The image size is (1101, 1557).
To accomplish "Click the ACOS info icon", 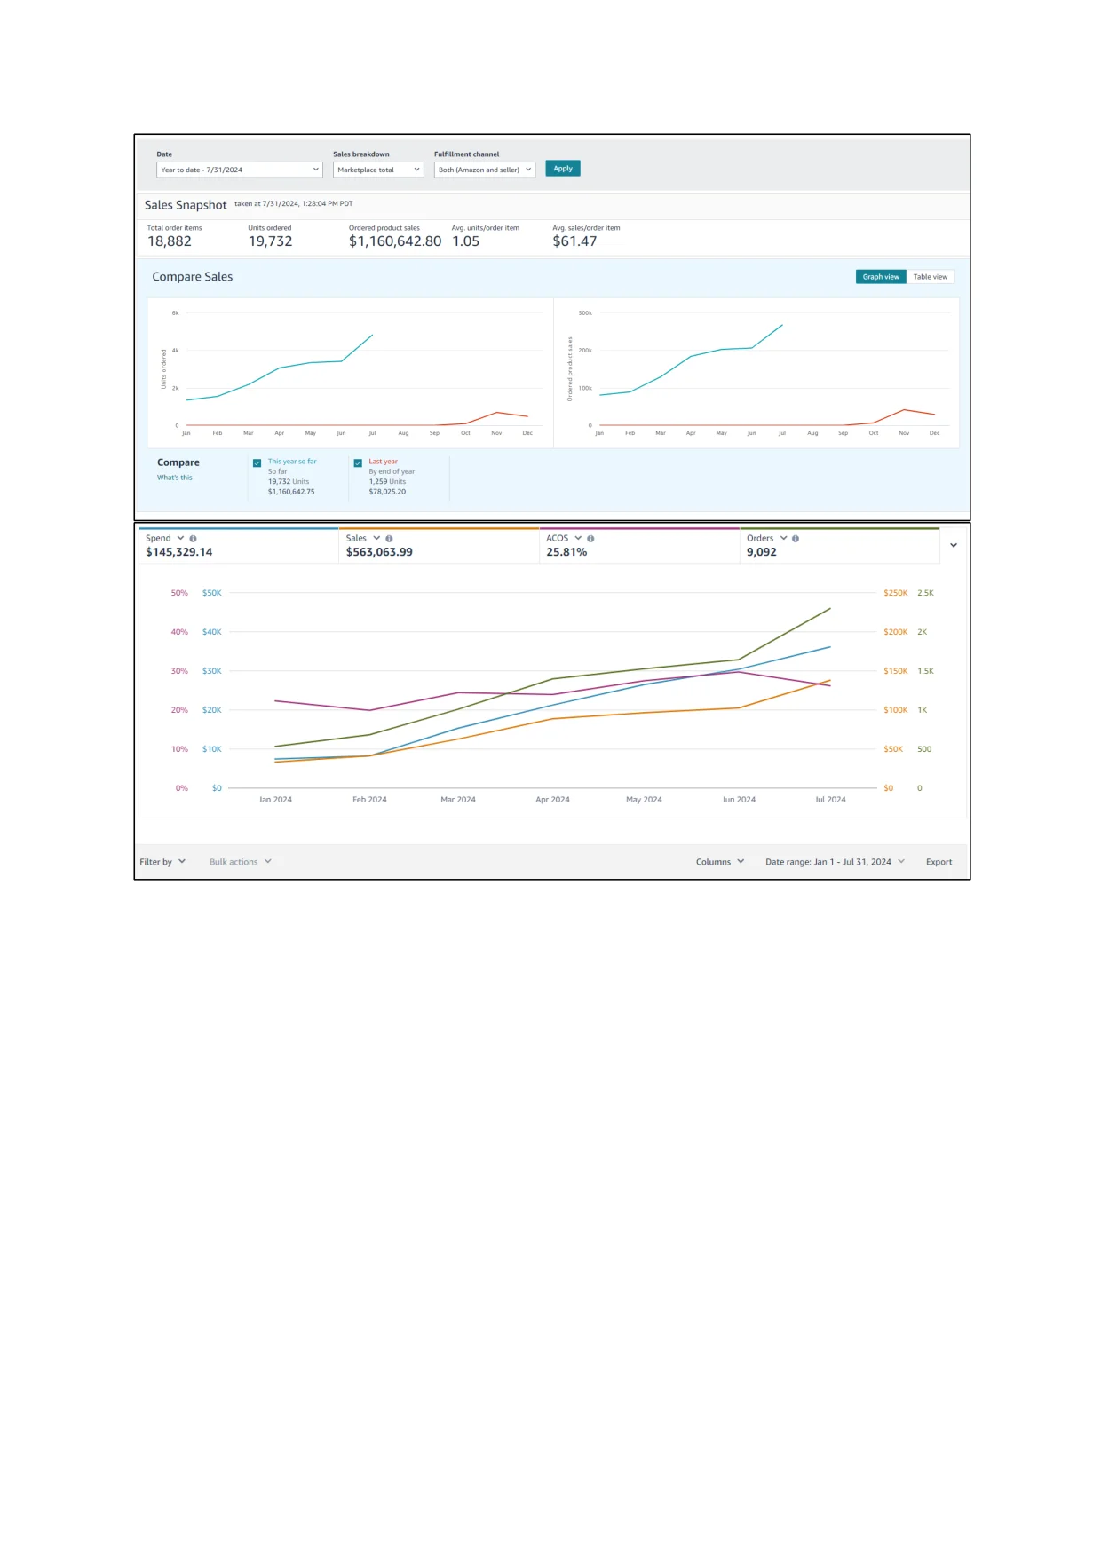I will click(590, 539).
